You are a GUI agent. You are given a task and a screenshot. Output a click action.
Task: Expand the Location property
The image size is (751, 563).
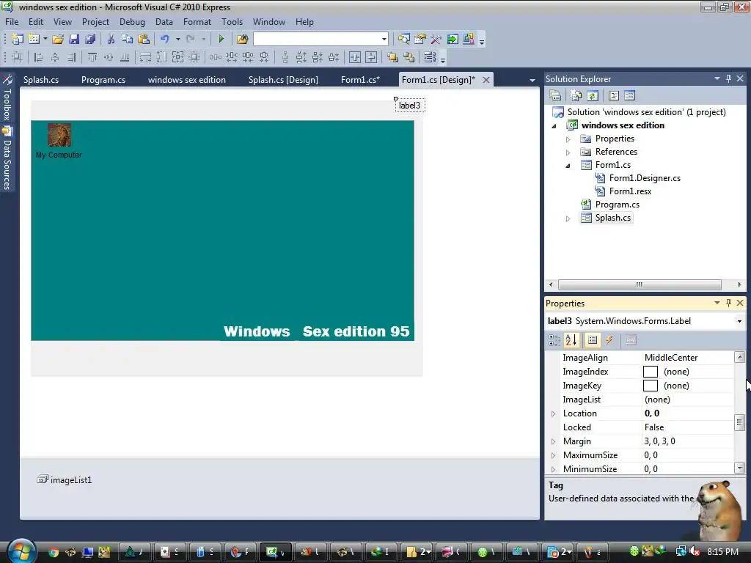[554, 413]
